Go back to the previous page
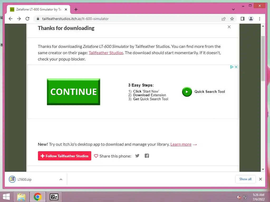Screen dimensions: 270x202 [x=11, y=19]
